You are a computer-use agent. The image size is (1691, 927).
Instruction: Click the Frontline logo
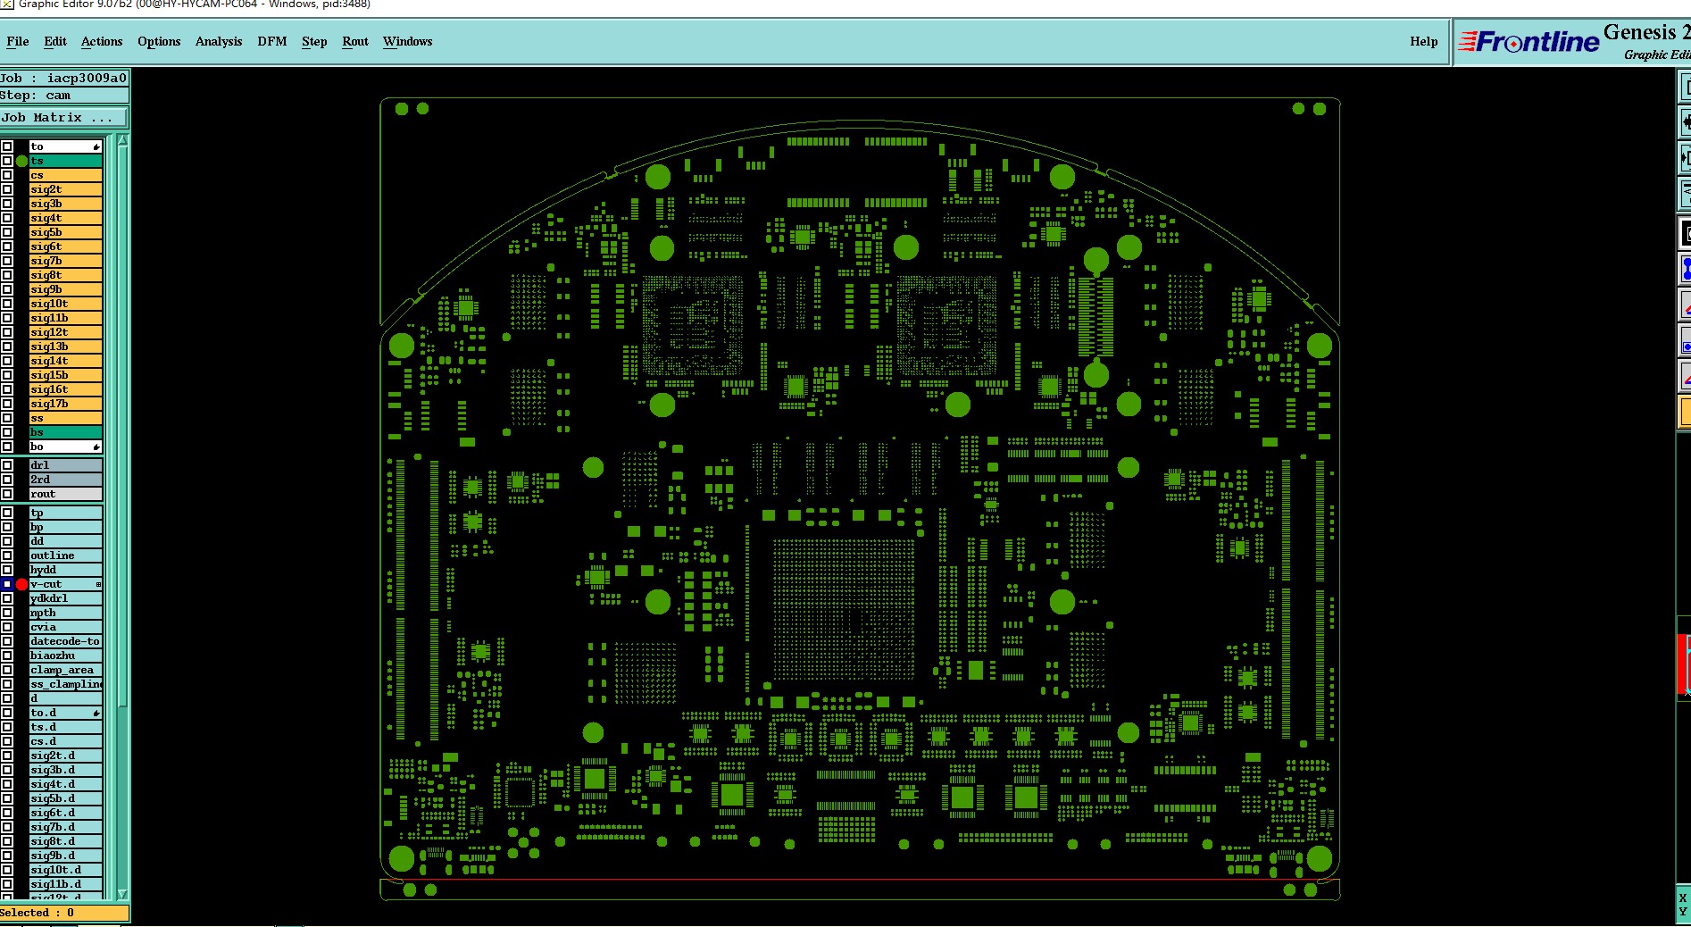1529,41
